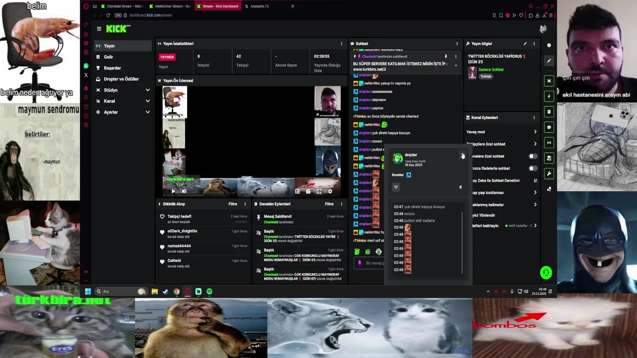Open the Başarılar sidebar item
The width and height of the screenshot is (637, 358).
122,68
